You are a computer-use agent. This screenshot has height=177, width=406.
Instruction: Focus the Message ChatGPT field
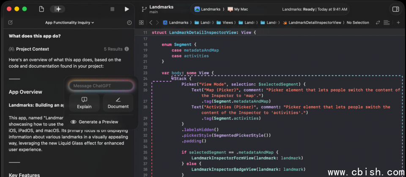pyautogui.click(x=101, y=86)
